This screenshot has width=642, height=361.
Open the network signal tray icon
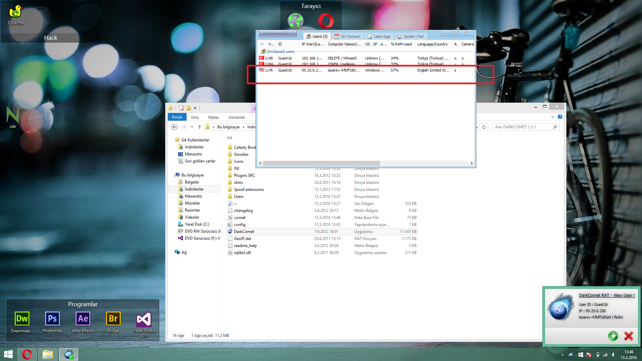[x=605, y=355]
